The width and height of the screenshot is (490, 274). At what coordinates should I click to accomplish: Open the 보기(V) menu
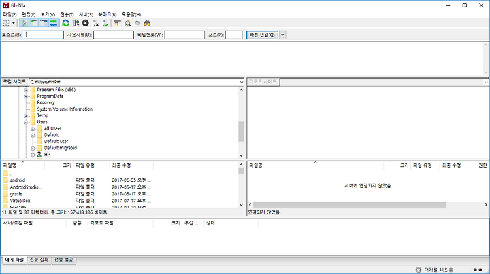tap(48, 15)
